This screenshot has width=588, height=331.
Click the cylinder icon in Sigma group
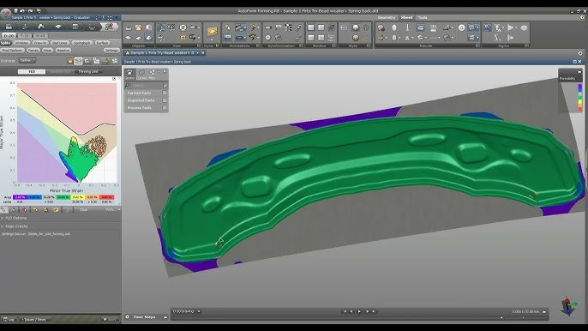[524, 27]
